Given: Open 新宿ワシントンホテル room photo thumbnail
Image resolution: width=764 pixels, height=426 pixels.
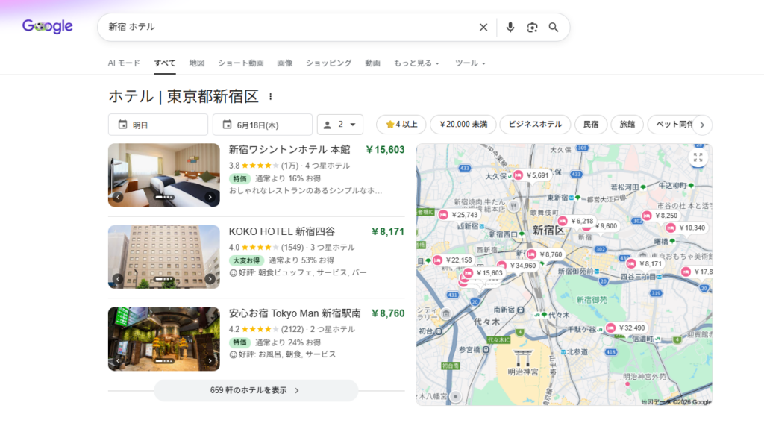Looking at the screenshot, I should (163, 175).
